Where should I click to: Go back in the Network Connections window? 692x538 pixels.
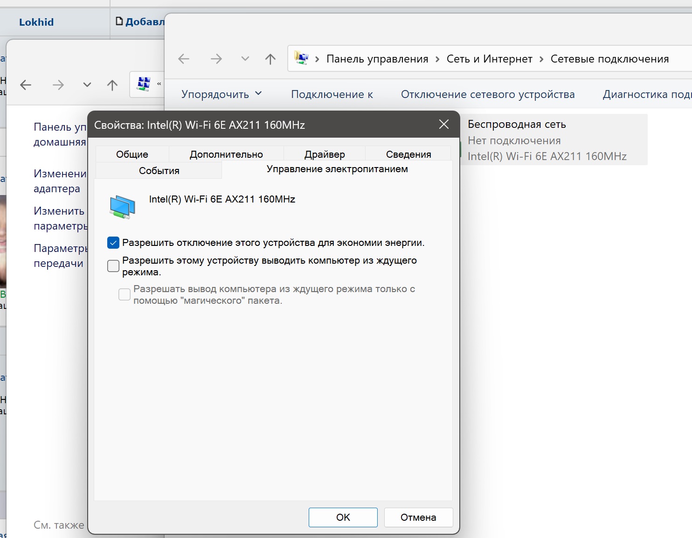pyautogui.click(x=184, y=59)
